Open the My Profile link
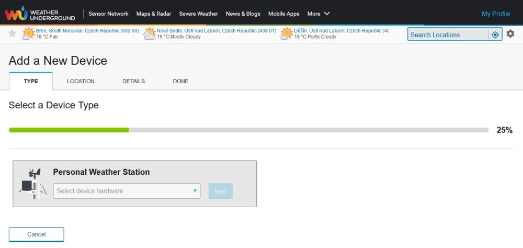523x248 pixels. pyautogui.click(x=496, y=14)
